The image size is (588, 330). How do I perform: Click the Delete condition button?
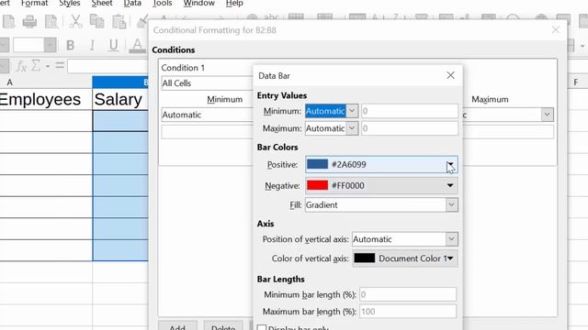(223, 325)
